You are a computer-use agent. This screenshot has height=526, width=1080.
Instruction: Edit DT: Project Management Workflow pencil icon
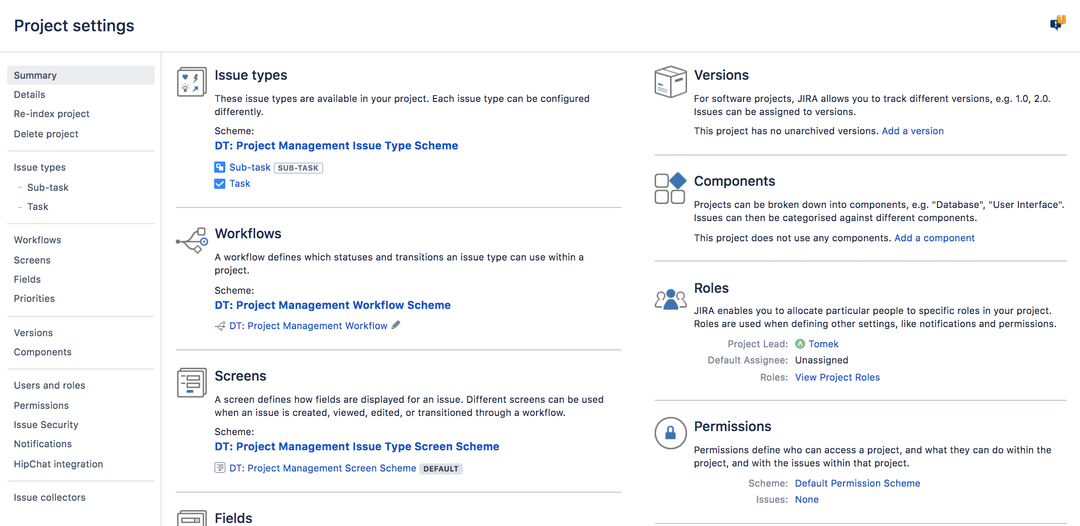coord(396,325)
